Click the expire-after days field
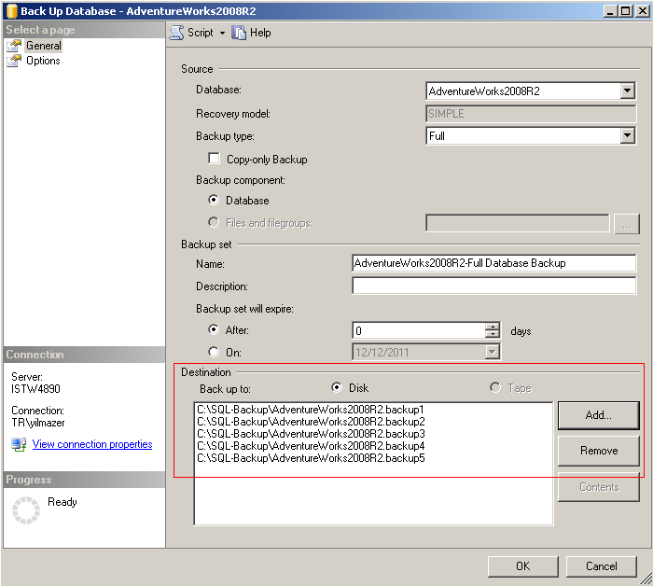The width and height of the screenshot is (653, 586). (x=419, y=330)
